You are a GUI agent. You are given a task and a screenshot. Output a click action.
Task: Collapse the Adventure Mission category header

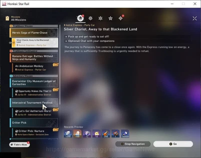point(34,76)
